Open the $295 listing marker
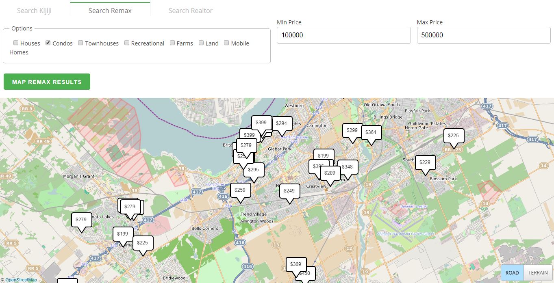The height and width of the screenshot is (283, 554). point(254,170)
